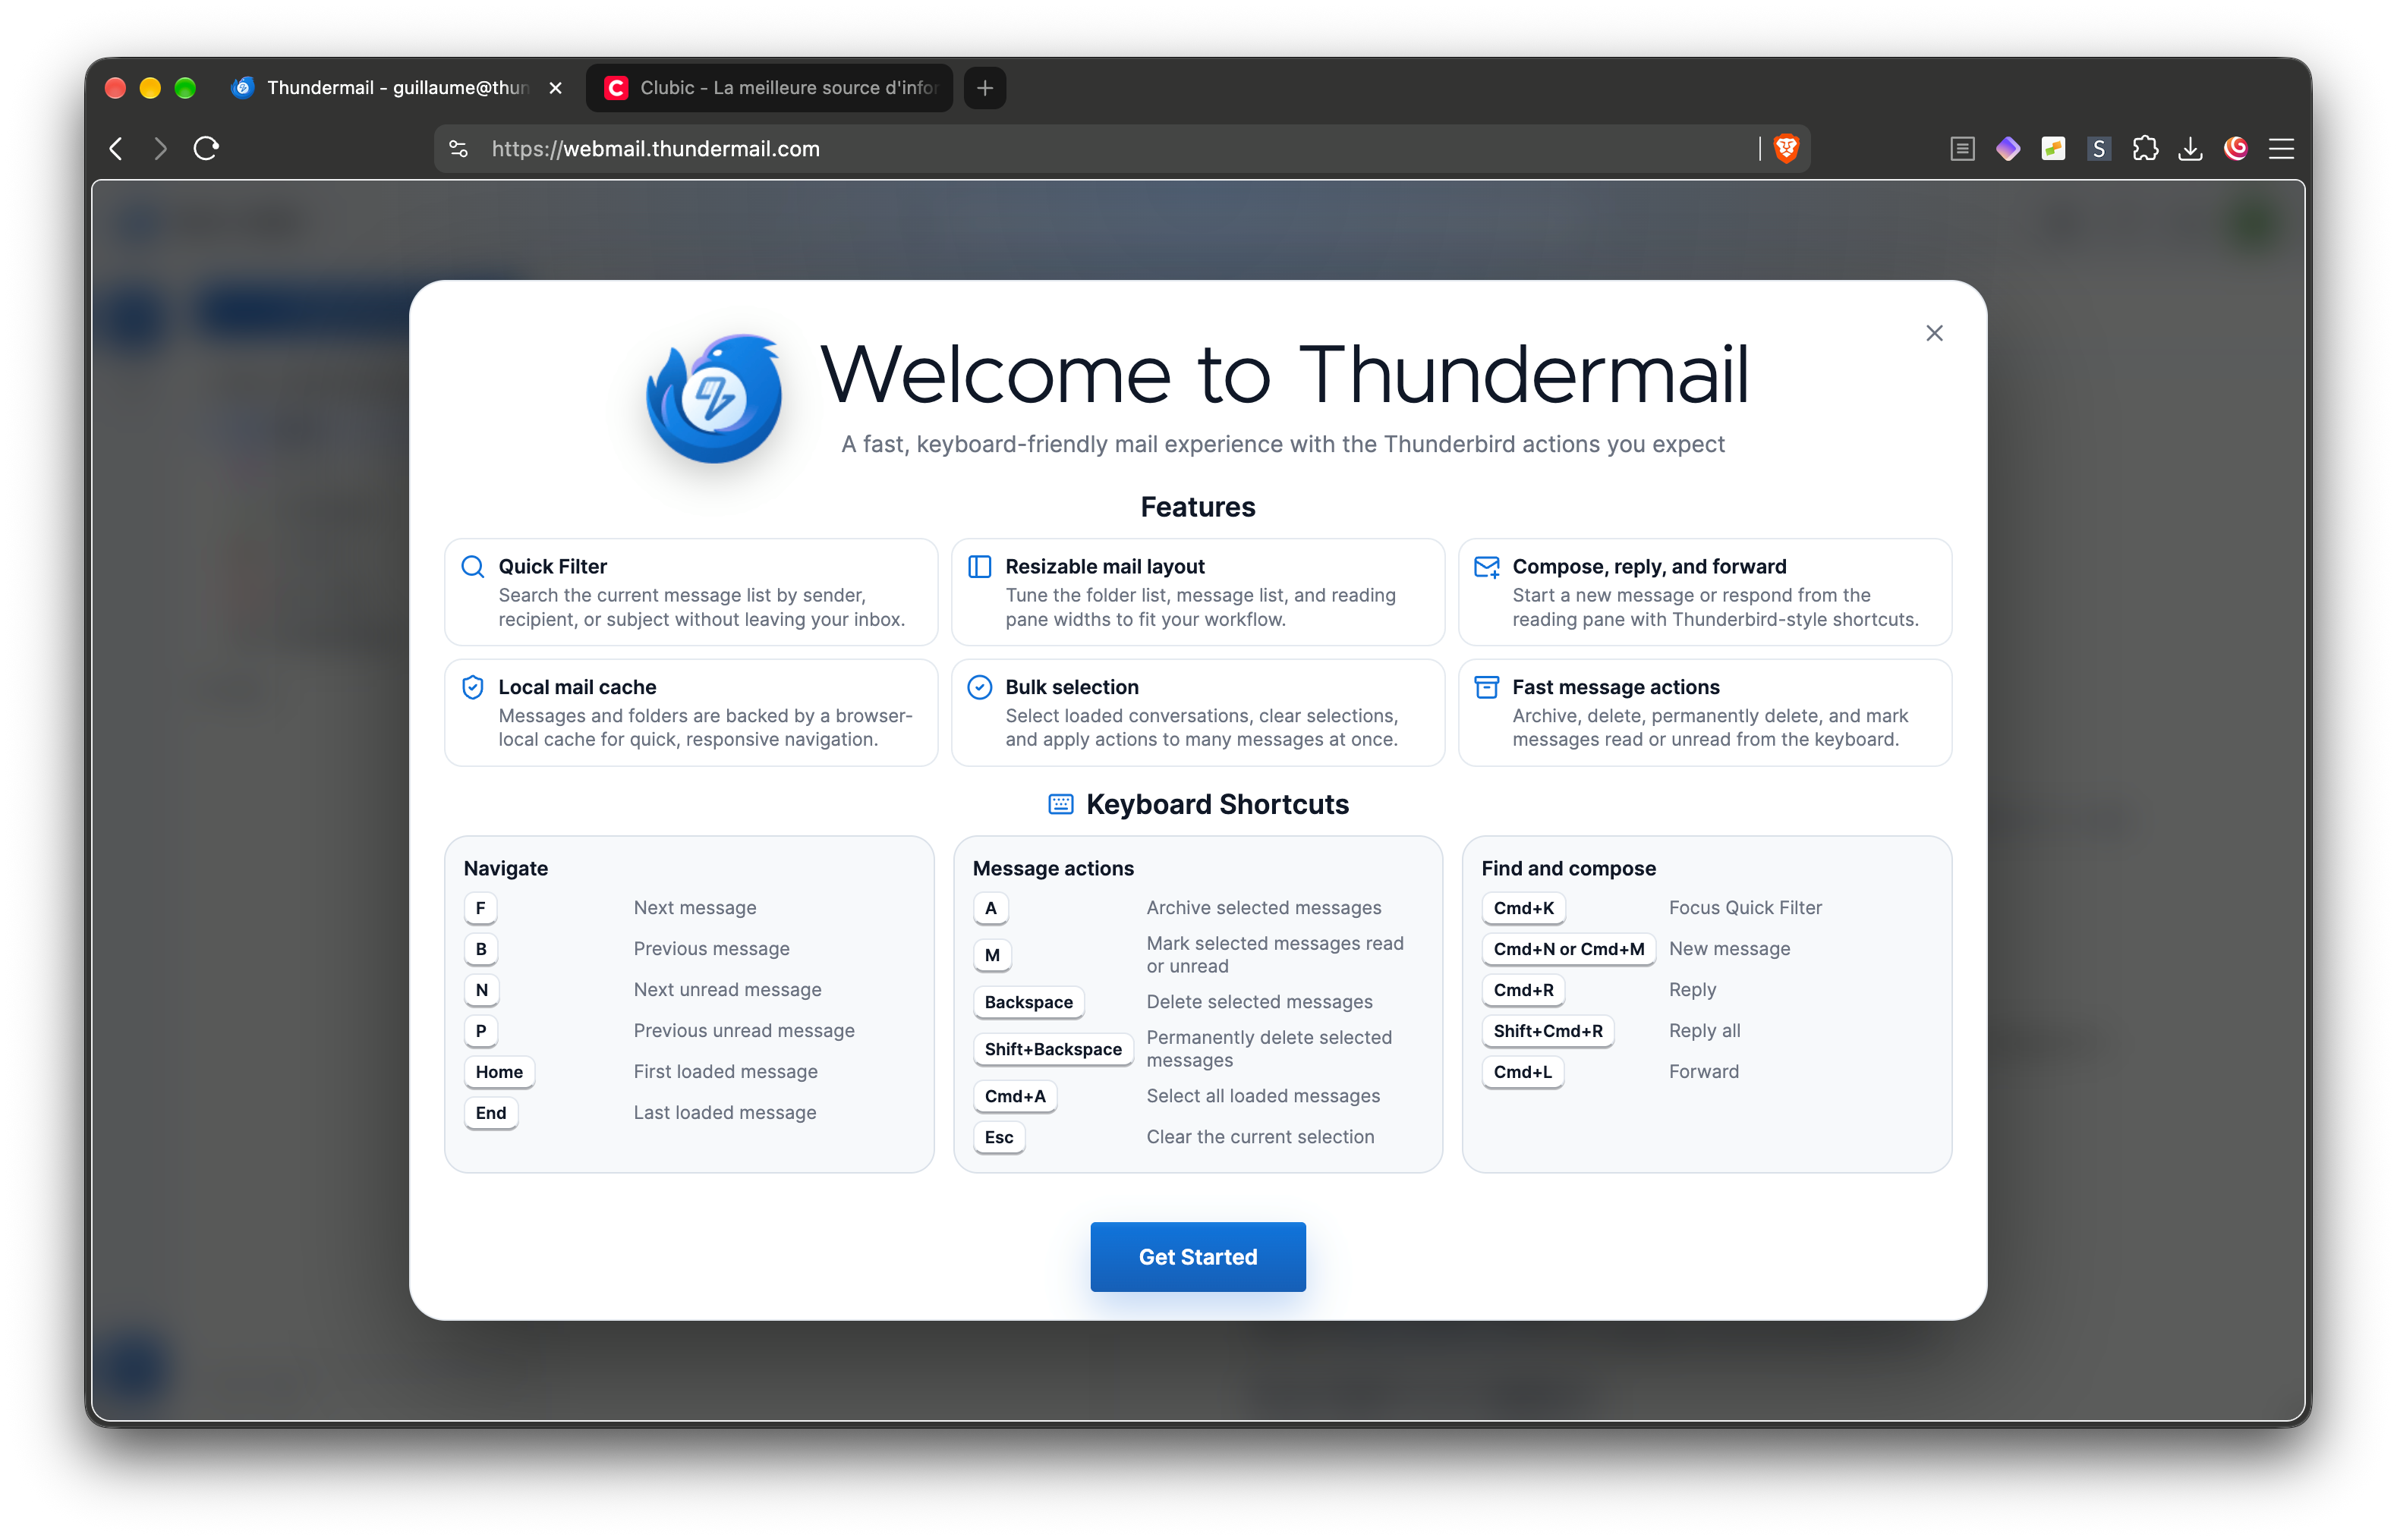Click the Local mail cache shield icon

472,687
